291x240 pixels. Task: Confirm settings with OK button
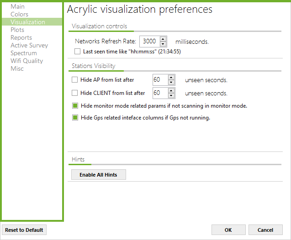point(228,230)
